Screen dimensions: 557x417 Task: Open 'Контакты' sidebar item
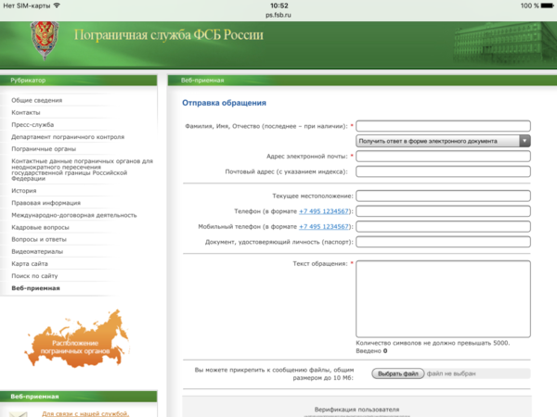[x=25, y=111]
